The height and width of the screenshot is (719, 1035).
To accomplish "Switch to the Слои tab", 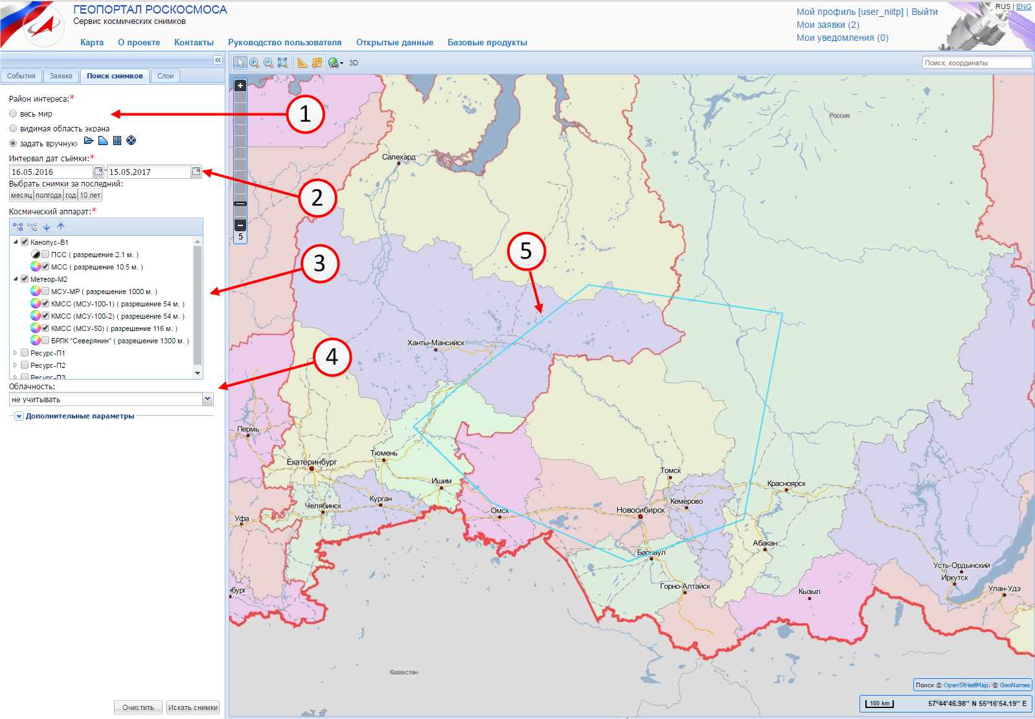I will click(x=165, y=76).
